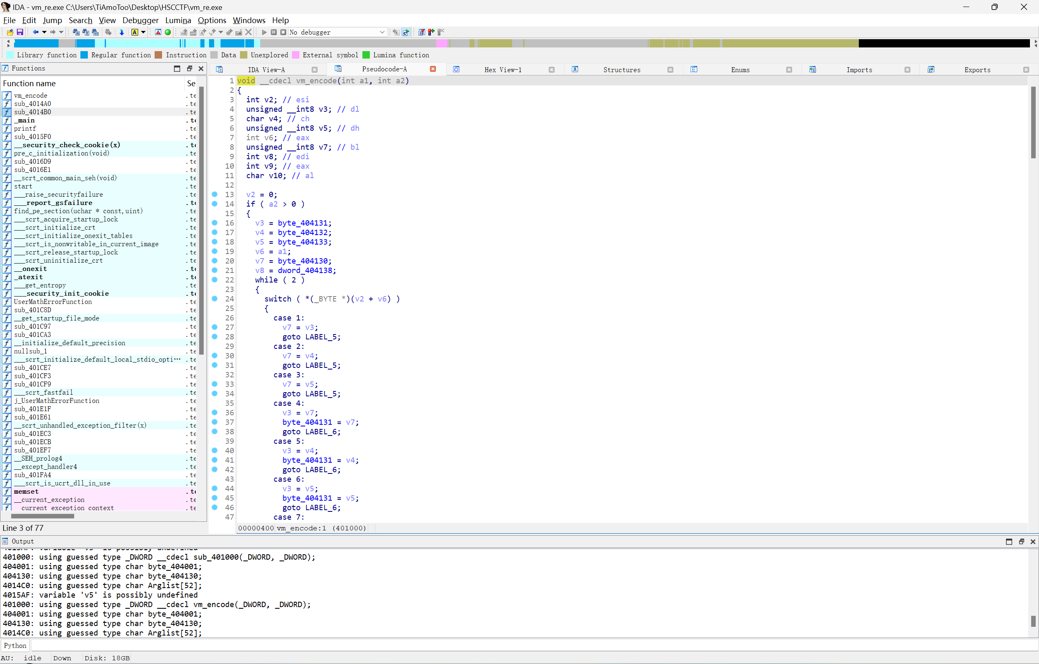Image resolution: width=1039 pixels, height=664 pixels.
Task: Click the yellow A text style icon
Action: click(135, 32)
